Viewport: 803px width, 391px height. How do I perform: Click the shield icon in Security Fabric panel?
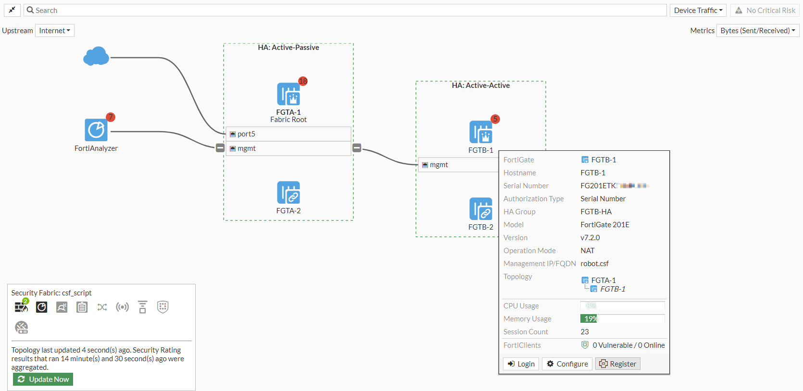(163, 307)
